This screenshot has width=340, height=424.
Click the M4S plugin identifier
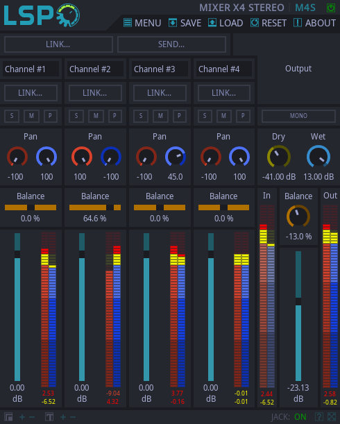305,8
